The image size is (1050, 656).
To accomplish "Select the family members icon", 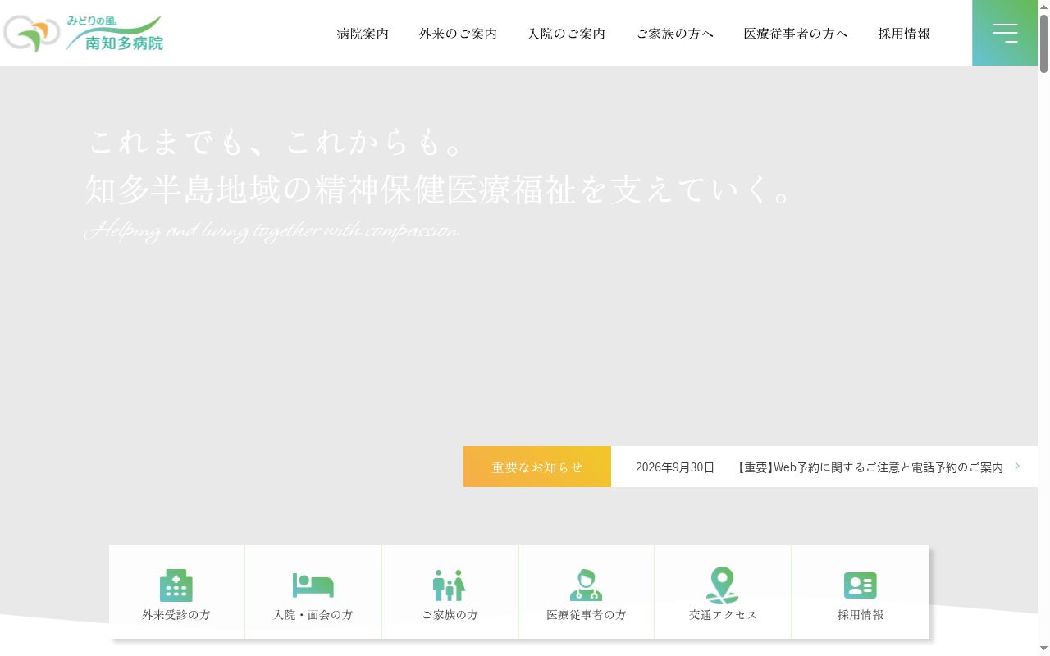I will (x=450, y=585).
